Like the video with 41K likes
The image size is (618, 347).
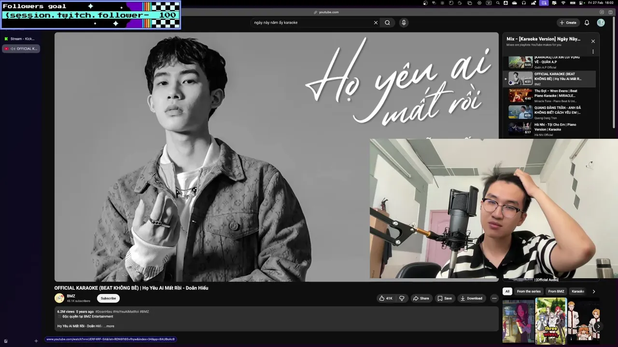click(x=386, y=298)
